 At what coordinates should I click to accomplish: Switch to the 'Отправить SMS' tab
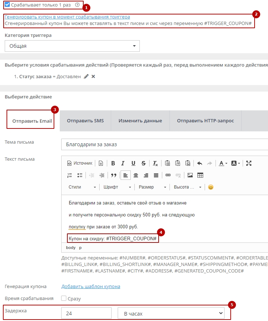pyautogui.click(x=85, y=121)
